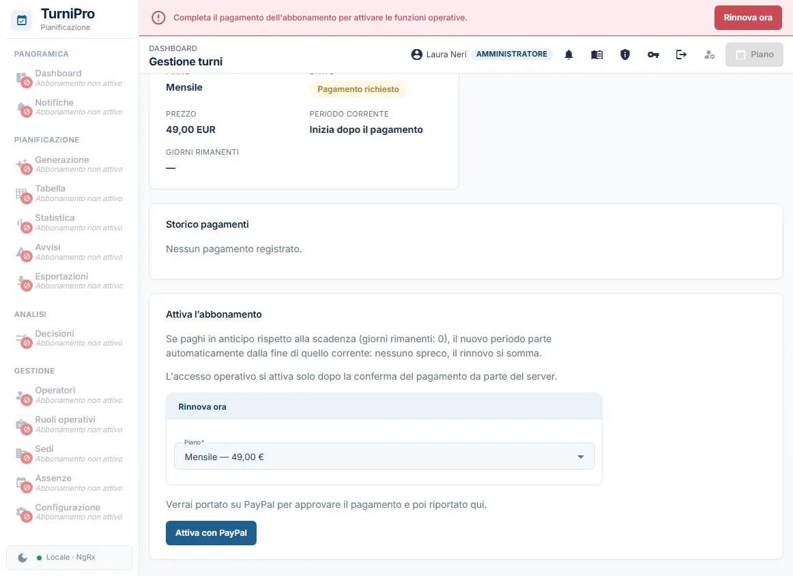793x576 pixels.
Task: Open Statistica label in sidebar
Action: (55, 217)
